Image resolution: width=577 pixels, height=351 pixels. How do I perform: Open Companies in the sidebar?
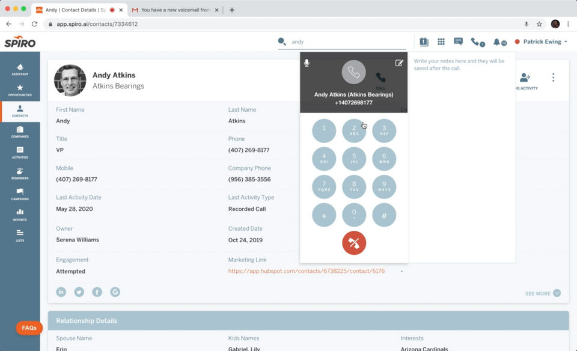click(x=20, y=132)
